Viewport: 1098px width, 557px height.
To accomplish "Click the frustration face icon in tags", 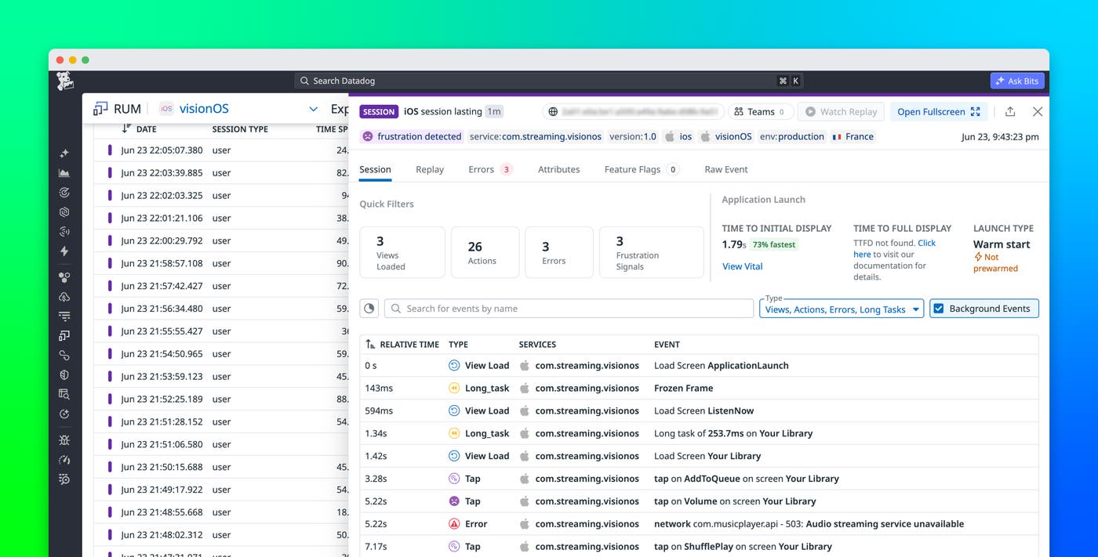I will pyautogui.click(x=367, y=136).
